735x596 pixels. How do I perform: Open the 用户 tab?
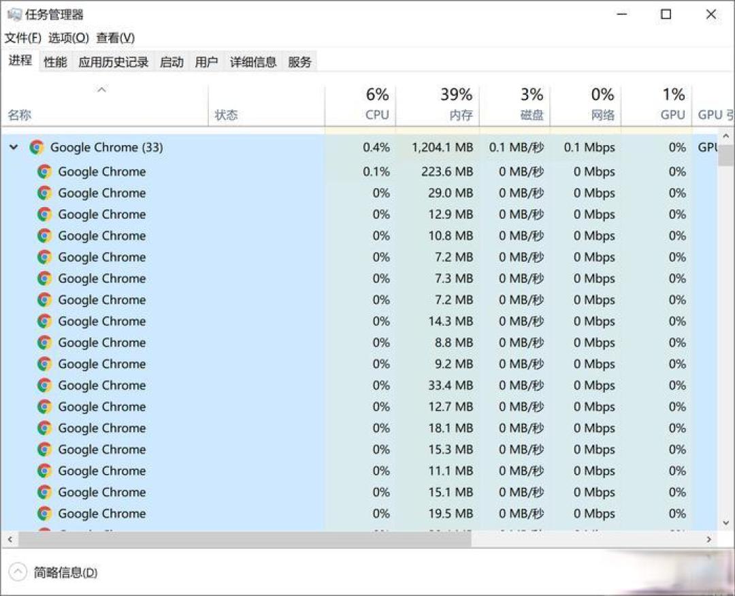coord(206,62)
